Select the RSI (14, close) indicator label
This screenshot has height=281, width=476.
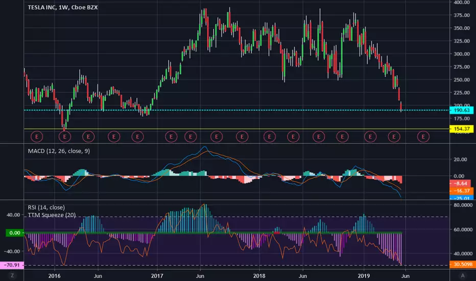46,207
